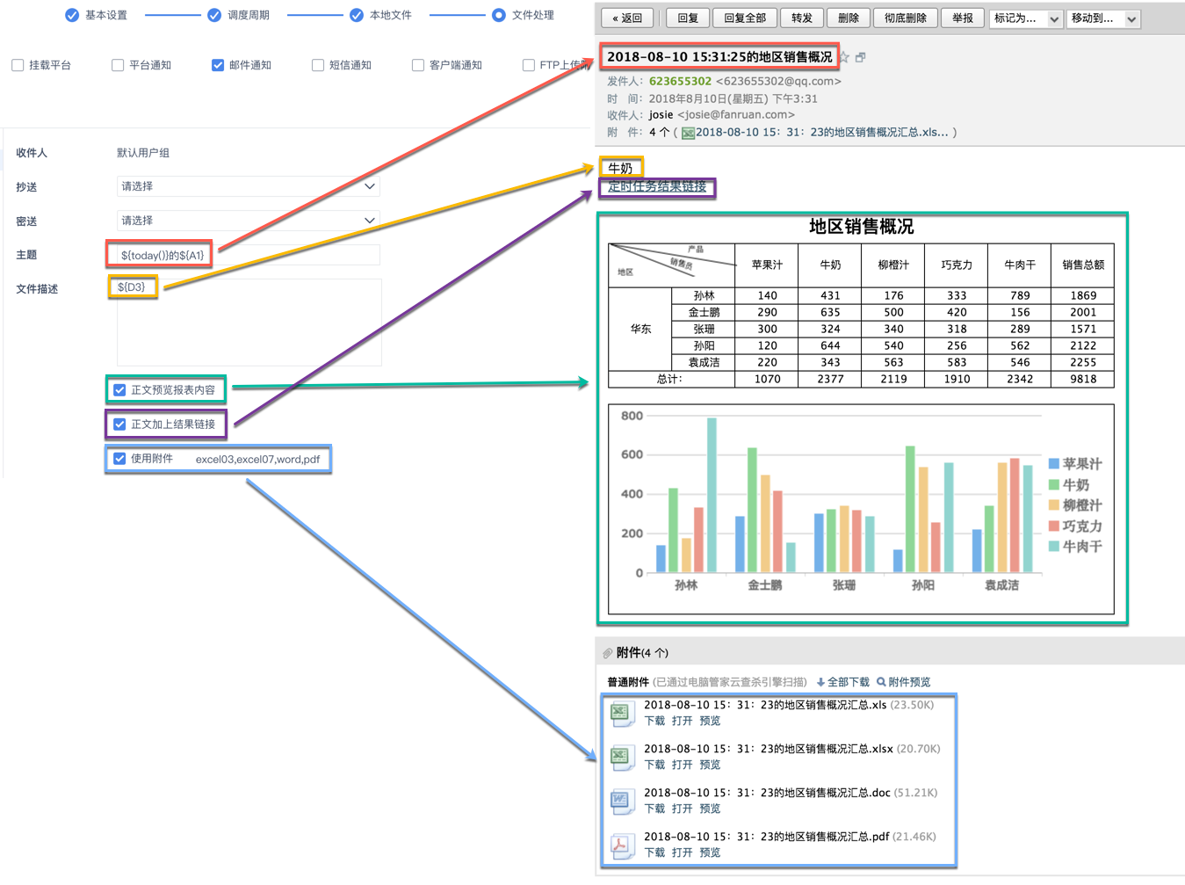Open the 标记为 dropdown
Screen dimensions: 1185x885
pos(1026,18)
